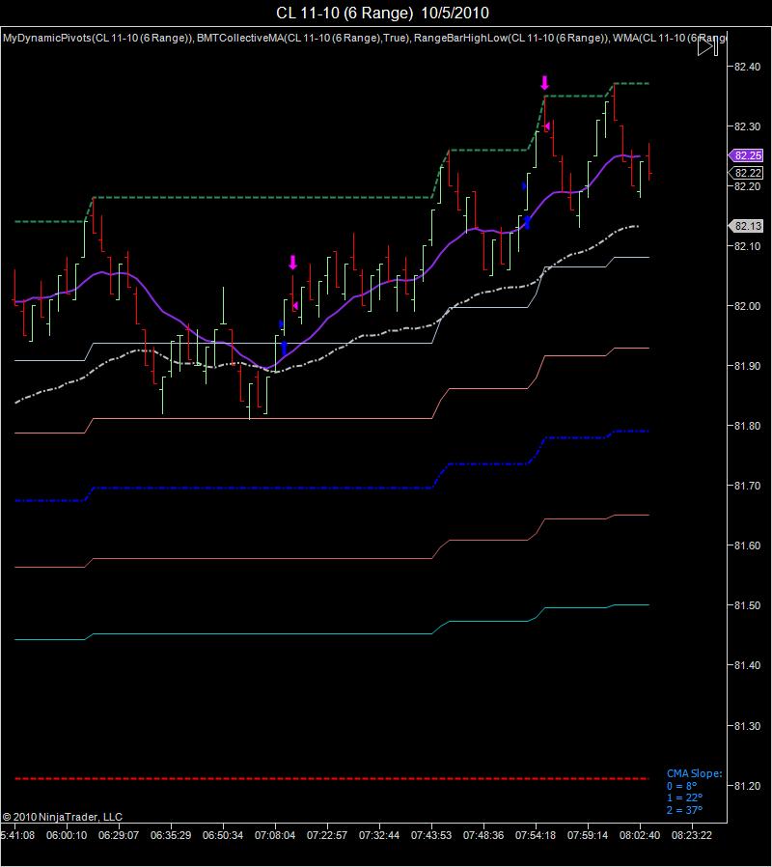Click the purple 82.25 price marker
The image size is (772, 867).
pos(746,155)
